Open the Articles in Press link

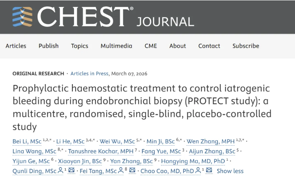[x=89, y=74]
